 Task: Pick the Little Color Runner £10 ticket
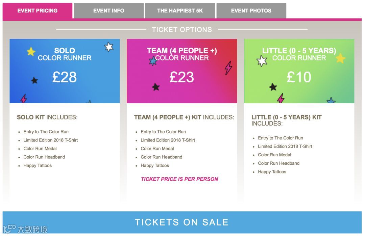coord(299,77)
